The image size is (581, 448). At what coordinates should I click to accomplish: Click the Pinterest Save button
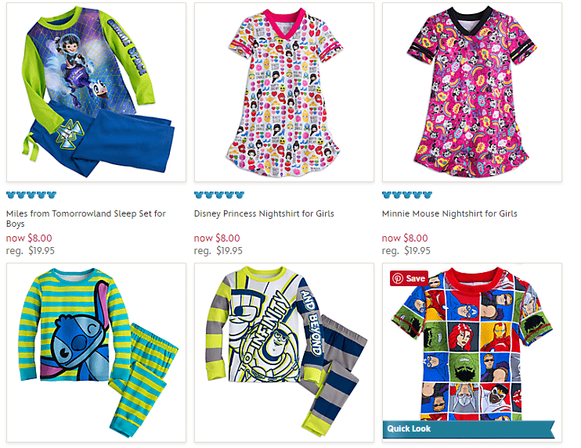click(x=409, y=278)
